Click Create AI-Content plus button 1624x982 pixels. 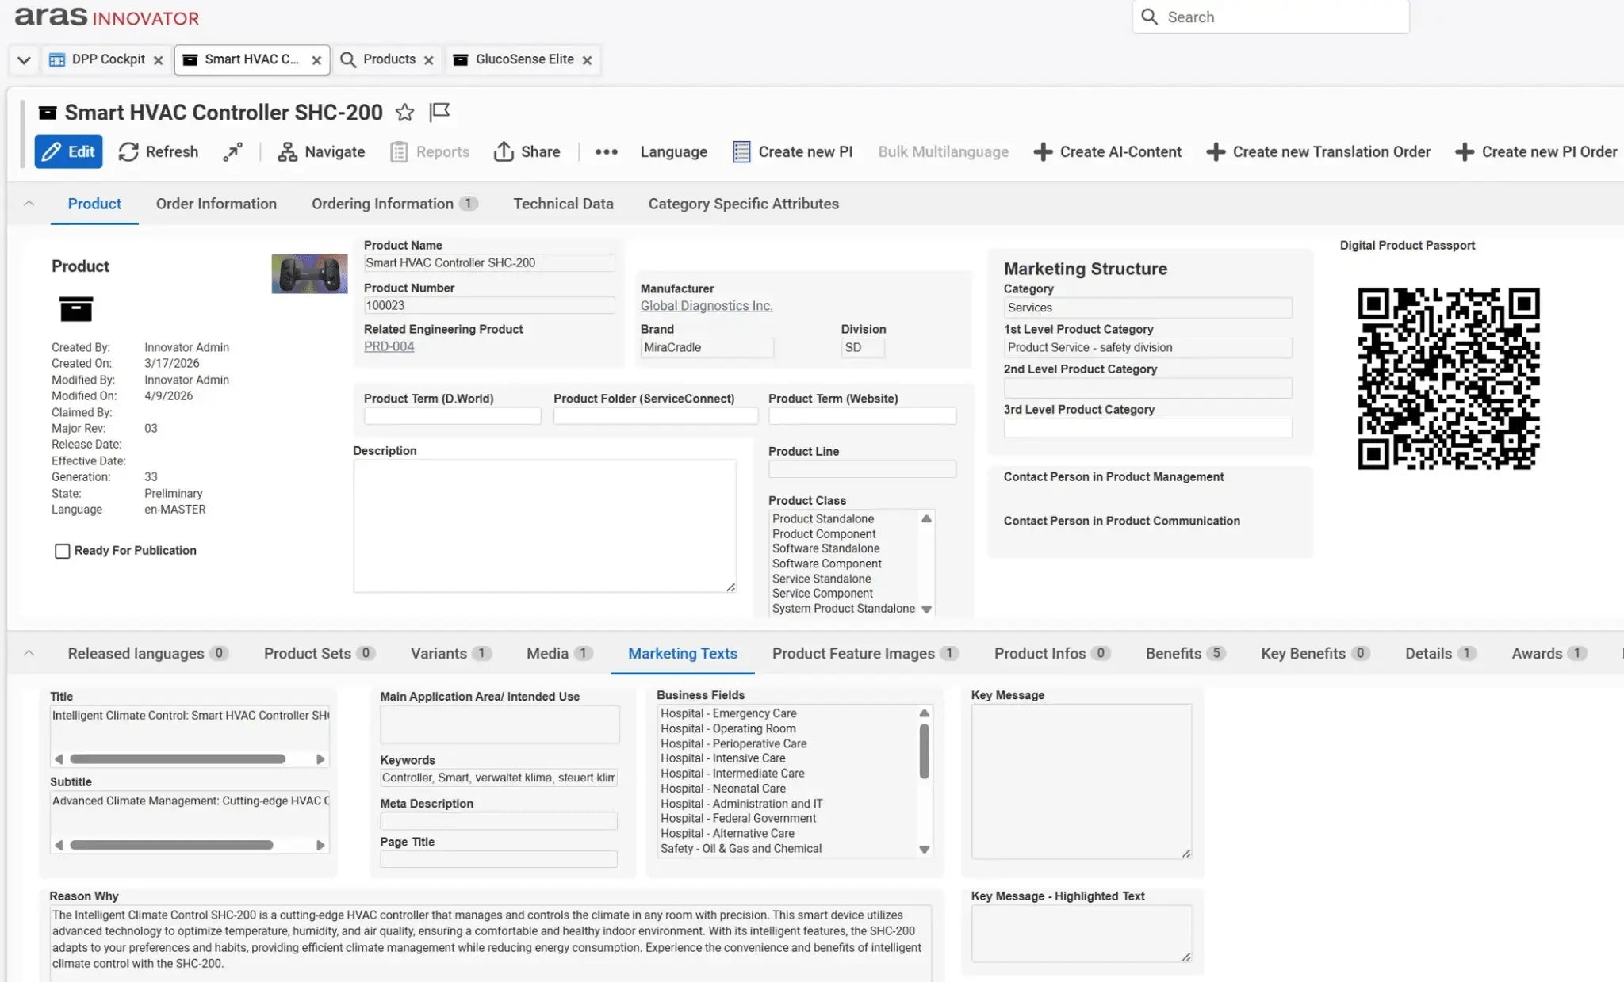coord(1108,151)
